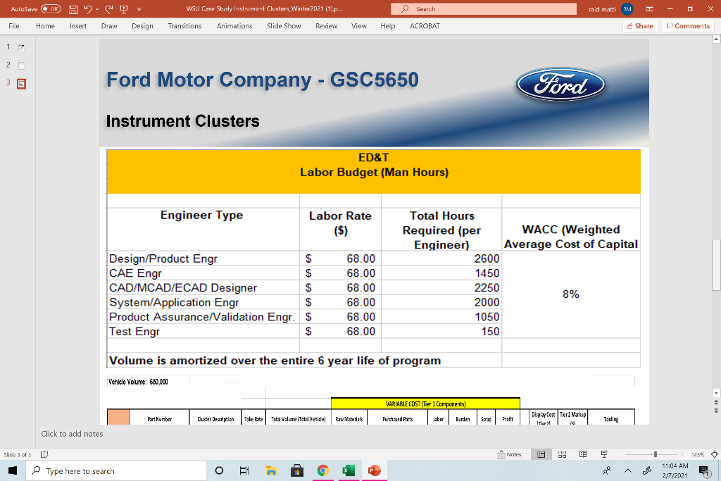Select slide 2 thumbnail
Image resolution: width=721 pixels, height=481 pixels.
point(21,65)
